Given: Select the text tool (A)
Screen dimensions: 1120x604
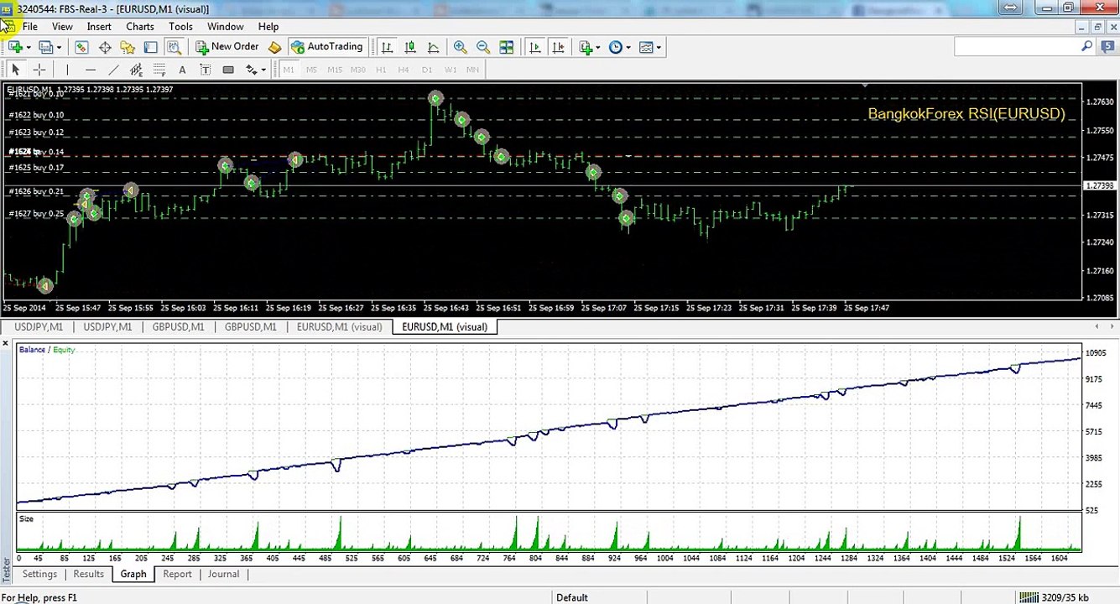Looking at the screenshot, I should (182, 70).
